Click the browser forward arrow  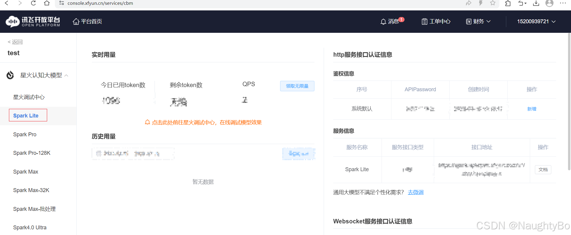tap(20, 3)
